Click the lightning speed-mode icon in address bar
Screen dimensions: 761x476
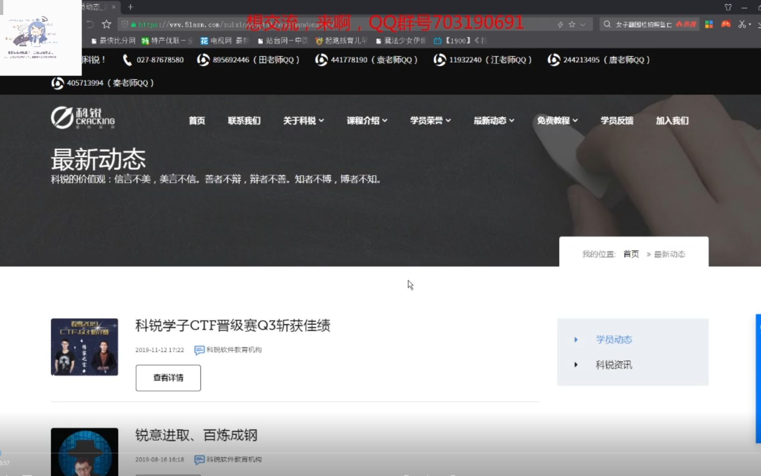tap(560, 24)
